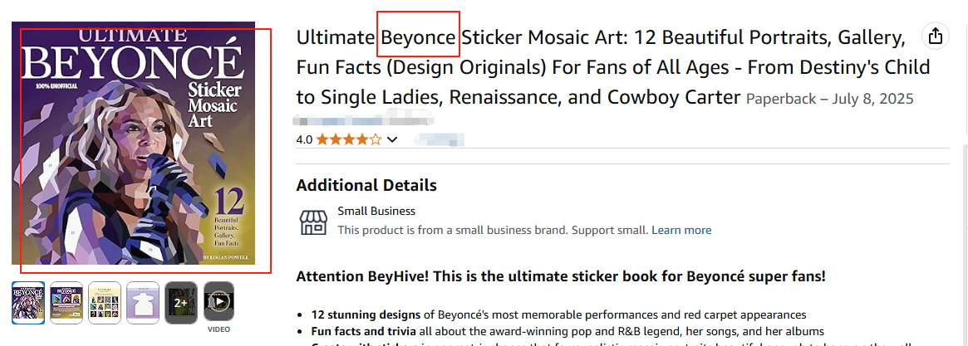The width and height of the screenshot is (968, 346).
Task: Click the Small Business label text
Action: point(376,211)
